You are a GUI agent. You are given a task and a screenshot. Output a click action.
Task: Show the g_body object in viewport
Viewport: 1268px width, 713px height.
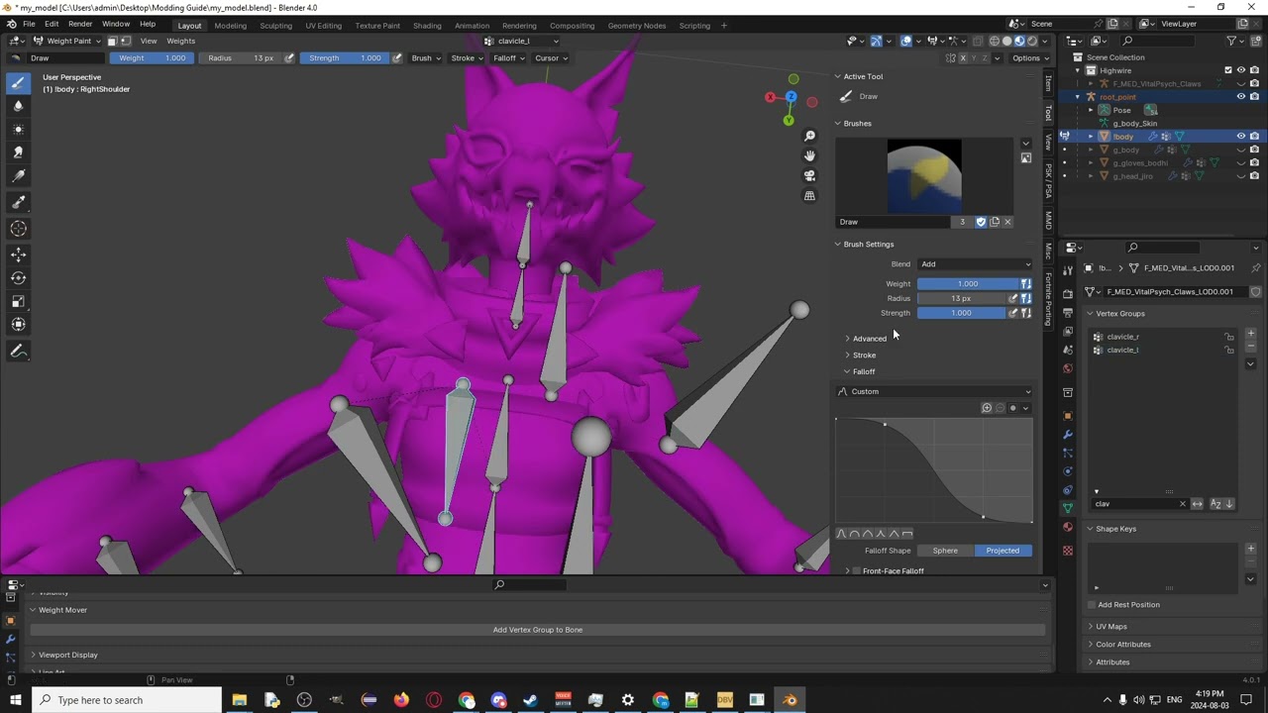[x=1240, y=150]
